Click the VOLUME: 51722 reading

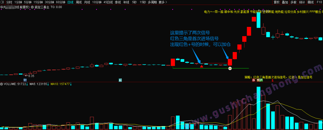15,84
